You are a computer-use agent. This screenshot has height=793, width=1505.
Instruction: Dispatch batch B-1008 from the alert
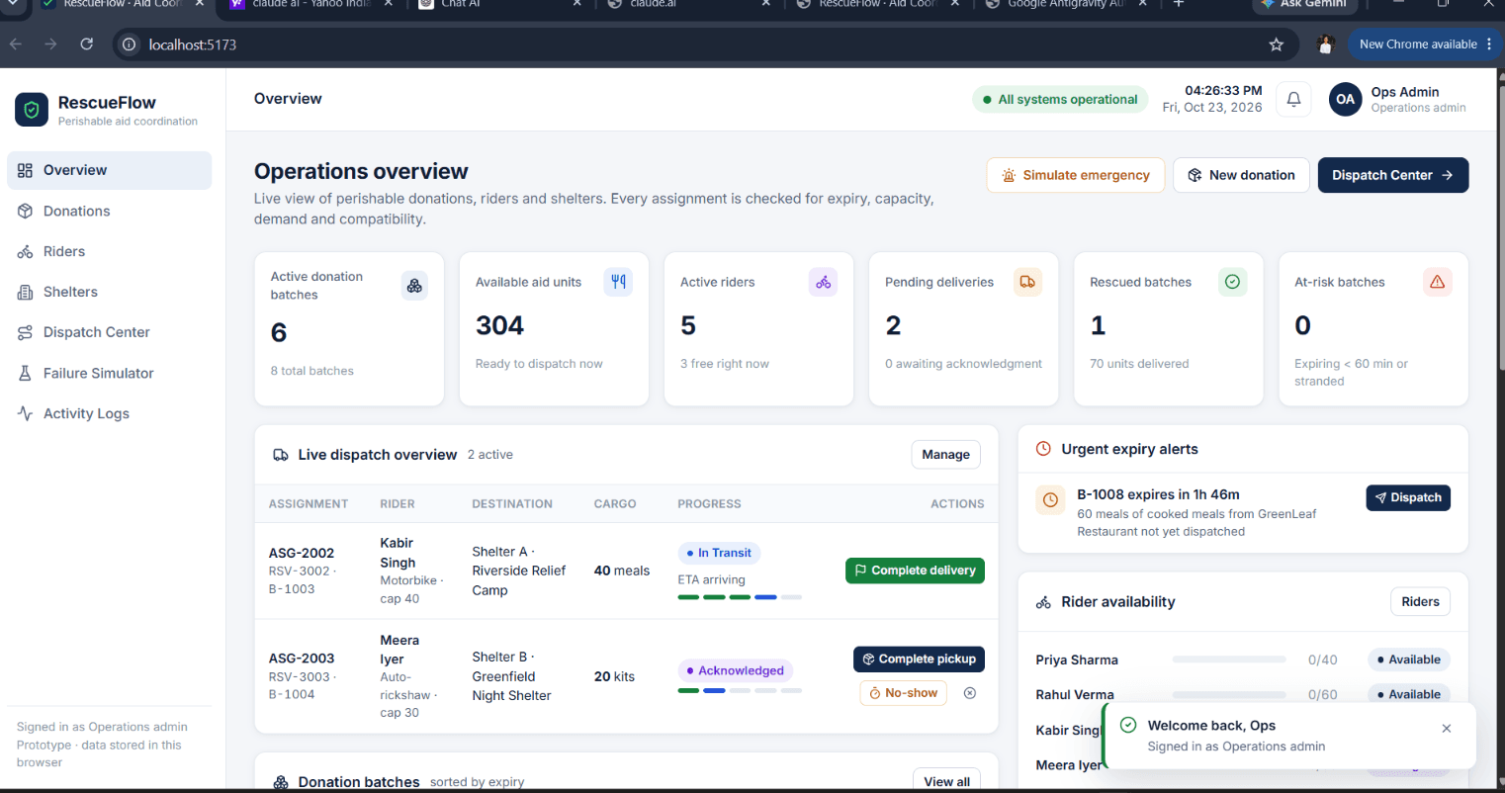coord(1408,497)
